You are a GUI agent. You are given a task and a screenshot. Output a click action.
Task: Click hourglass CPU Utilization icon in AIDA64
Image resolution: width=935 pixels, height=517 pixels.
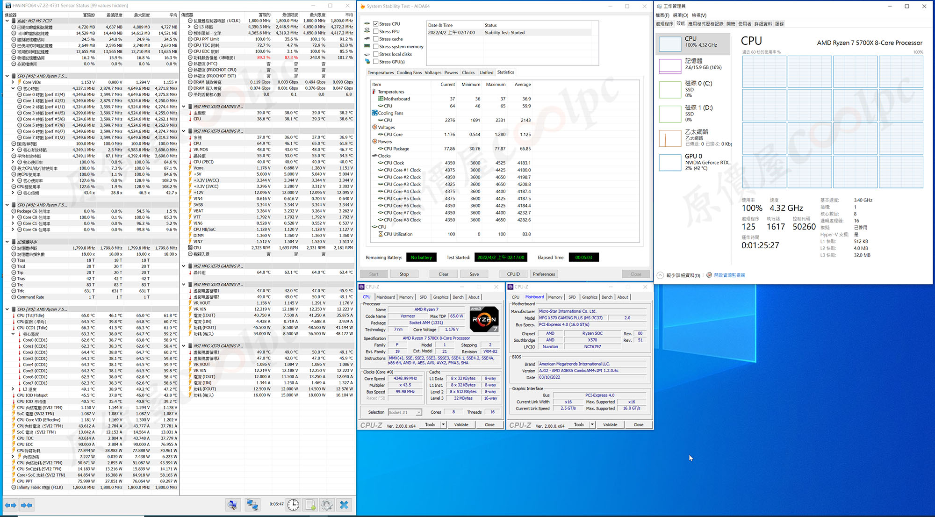pos(381,234)
